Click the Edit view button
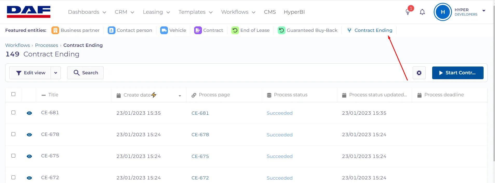495x183 pixels. 30,73
